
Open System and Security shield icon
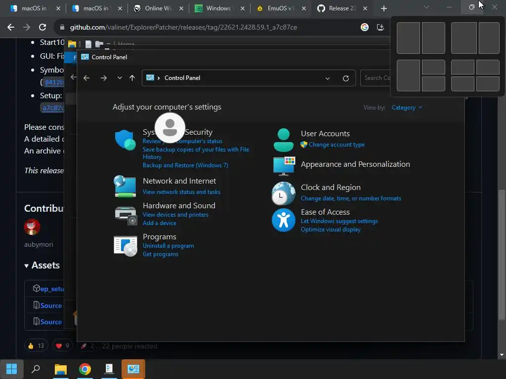tap(125, 140)
